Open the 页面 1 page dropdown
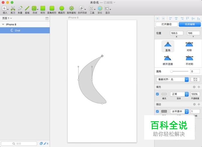 coord(7,18)
